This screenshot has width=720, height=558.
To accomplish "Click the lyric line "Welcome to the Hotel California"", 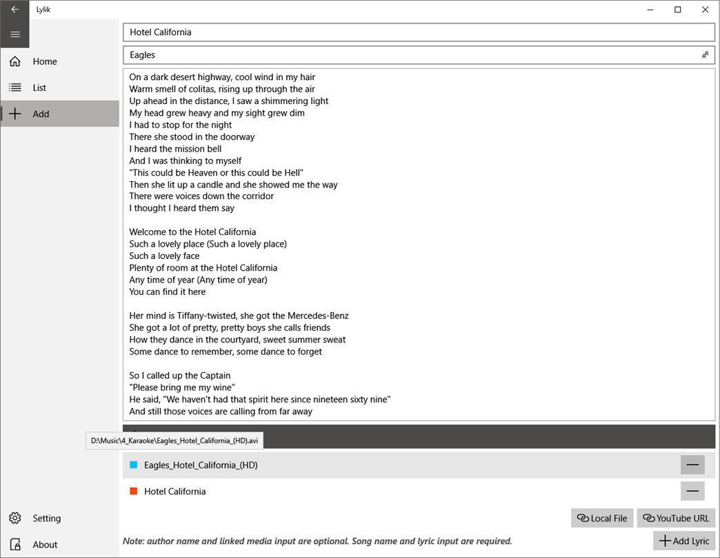I will 192,232.
